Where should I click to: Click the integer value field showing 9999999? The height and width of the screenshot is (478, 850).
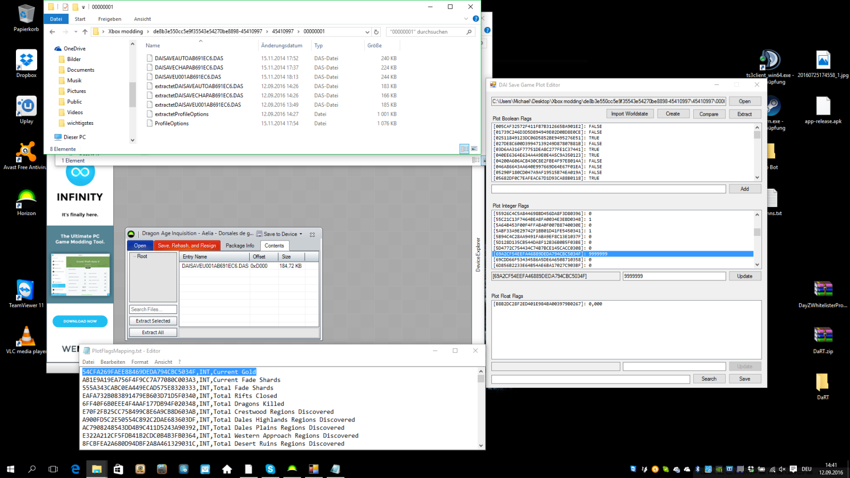(674, 276)
